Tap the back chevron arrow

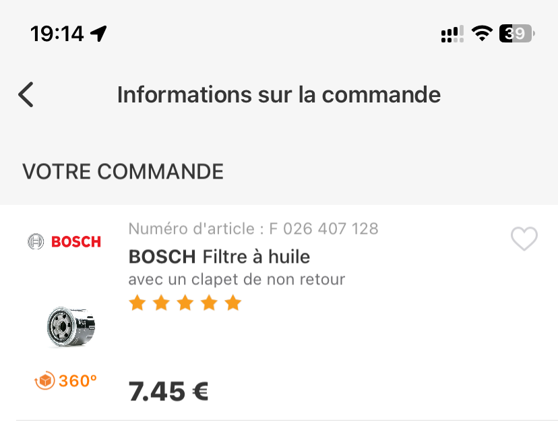pos(26,95)
